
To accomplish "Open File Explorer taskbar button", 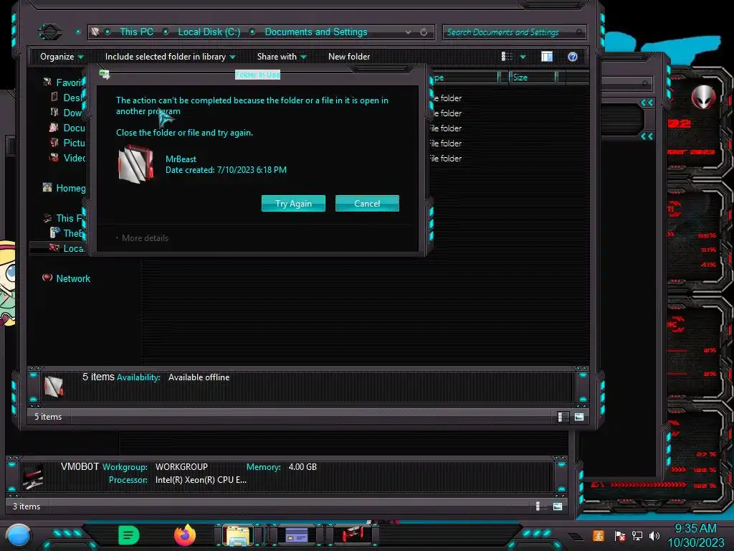I will [x=237, y=535].
